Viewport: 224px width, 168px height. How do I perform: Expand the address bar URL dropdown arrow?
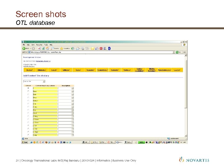coord(174,52)
